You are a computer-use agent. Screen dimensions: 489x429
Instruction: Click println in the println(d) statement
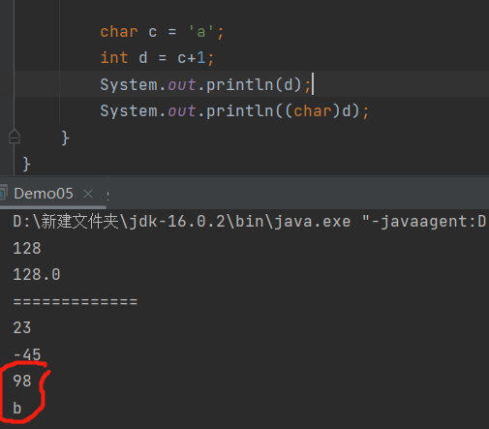(x=240, y=84)
